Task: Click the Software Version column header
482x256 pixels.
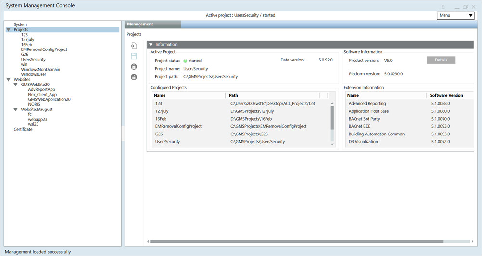Action: tap(446, 95)
